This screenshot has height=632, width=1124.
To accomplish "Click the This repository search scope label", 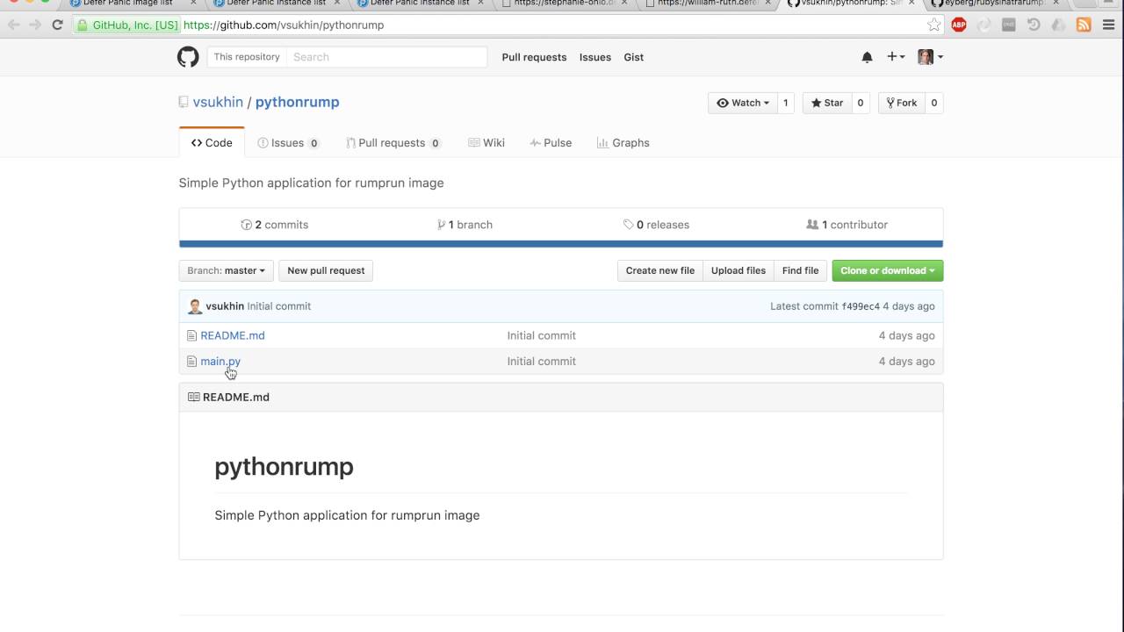I will (247, 57).
